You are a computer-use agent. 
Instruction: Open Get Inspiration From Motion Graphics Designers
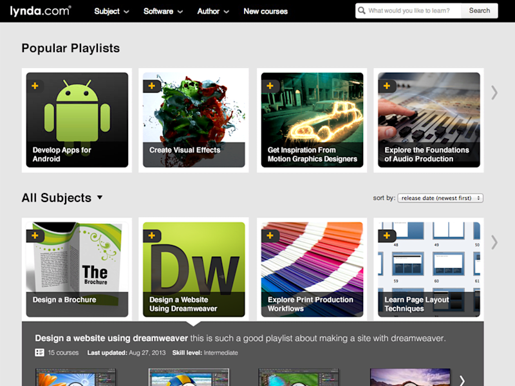tap(312, 120)
